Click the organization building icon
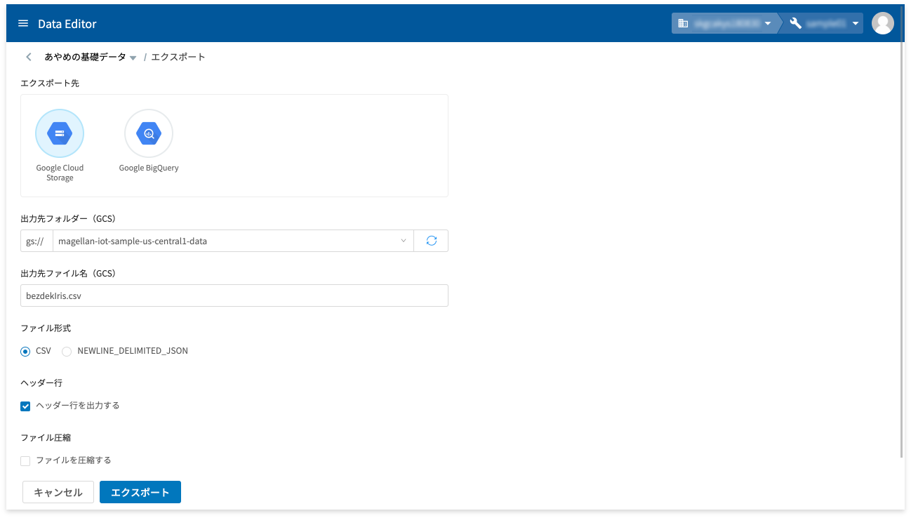The image size is (911, 518). point(683,23)
